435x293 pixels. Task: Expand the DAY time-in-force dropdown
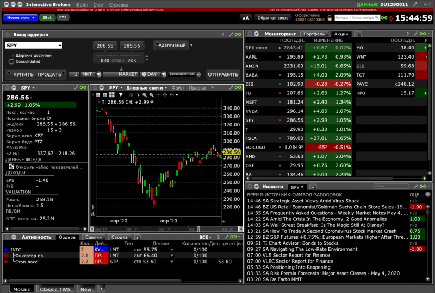point(152,74)
